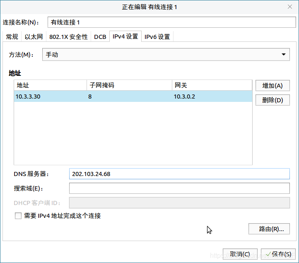The height and width of the screenshot is (263, 299).
Task: Click the 地址 column header
Action: click(x=51, y=85)
